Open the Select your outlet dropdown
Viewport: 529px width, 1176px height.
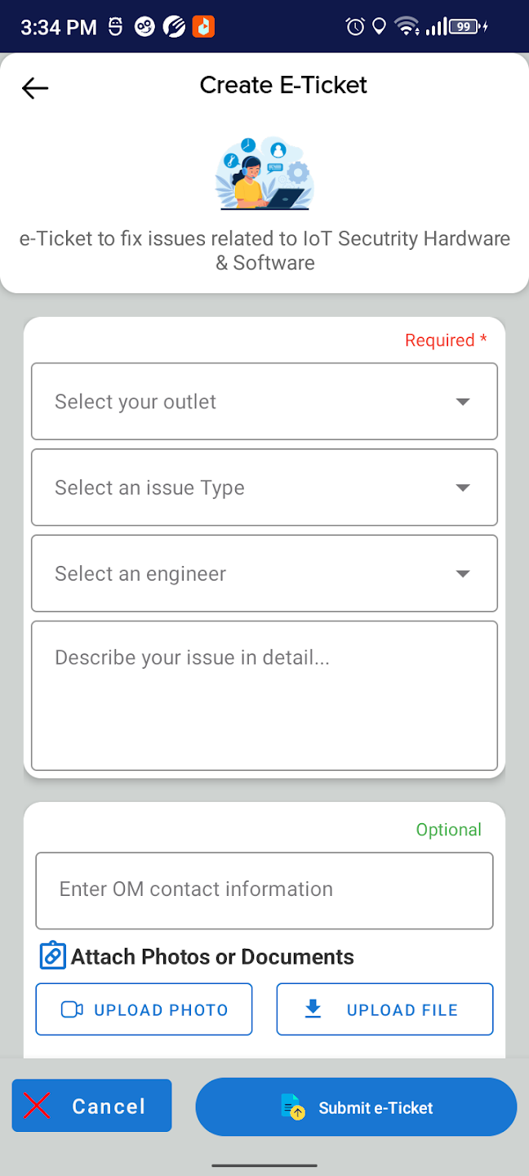[x=264, y=402]
